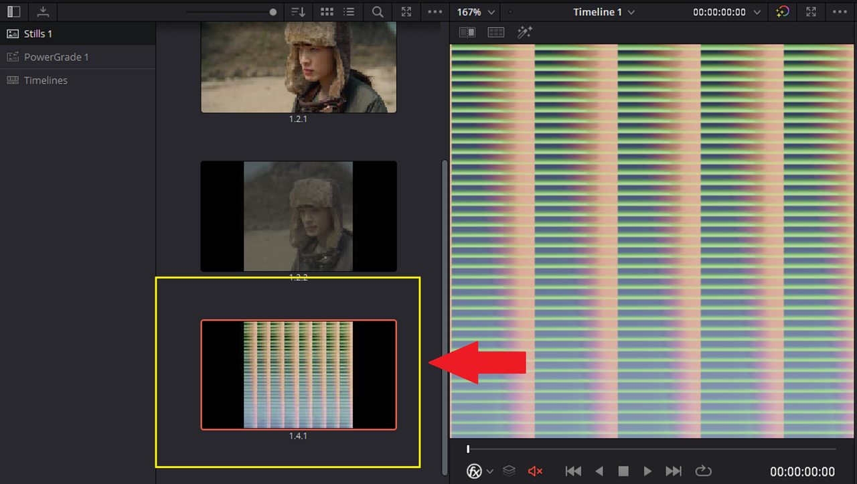
Task: Toggle the image wipe icon
Action: click(x=467, y=32)
